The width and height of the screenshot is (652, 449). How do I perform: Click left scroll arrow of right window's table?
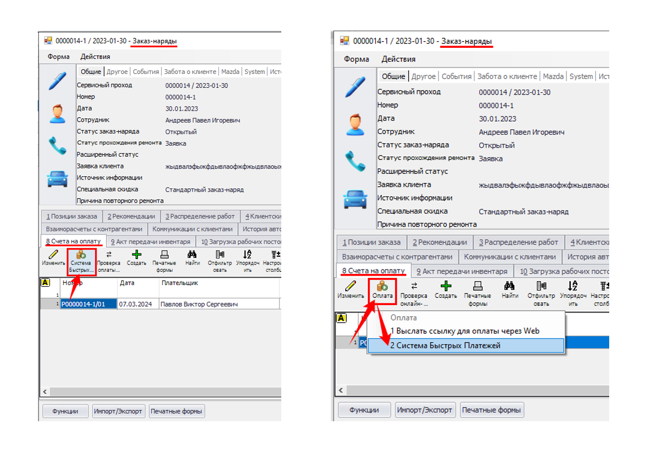click(340, 391)
